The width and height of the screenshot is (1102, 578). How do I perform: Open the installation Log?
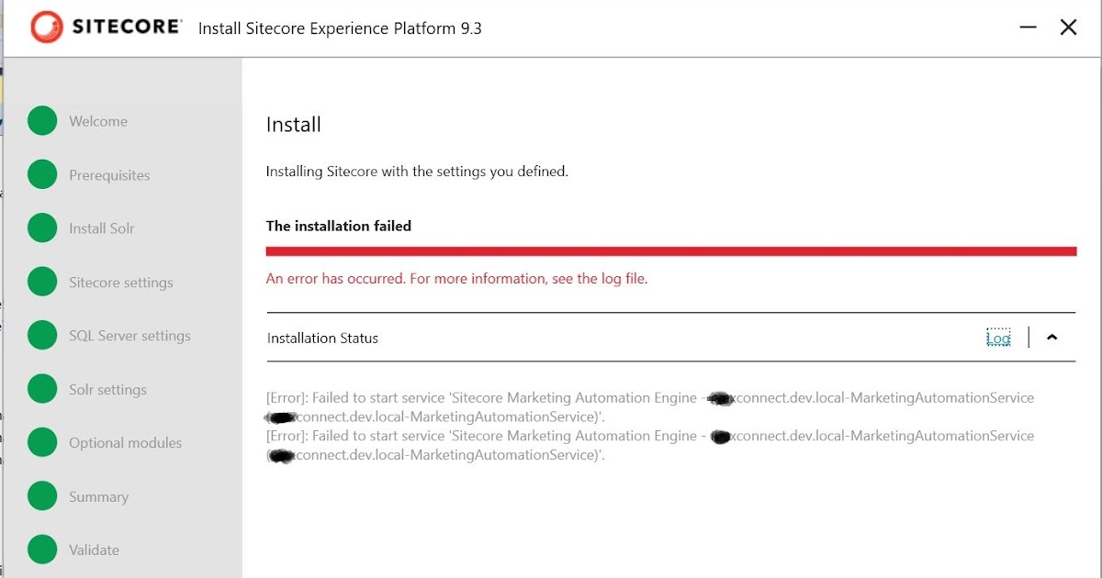click(x=998, y=338)
